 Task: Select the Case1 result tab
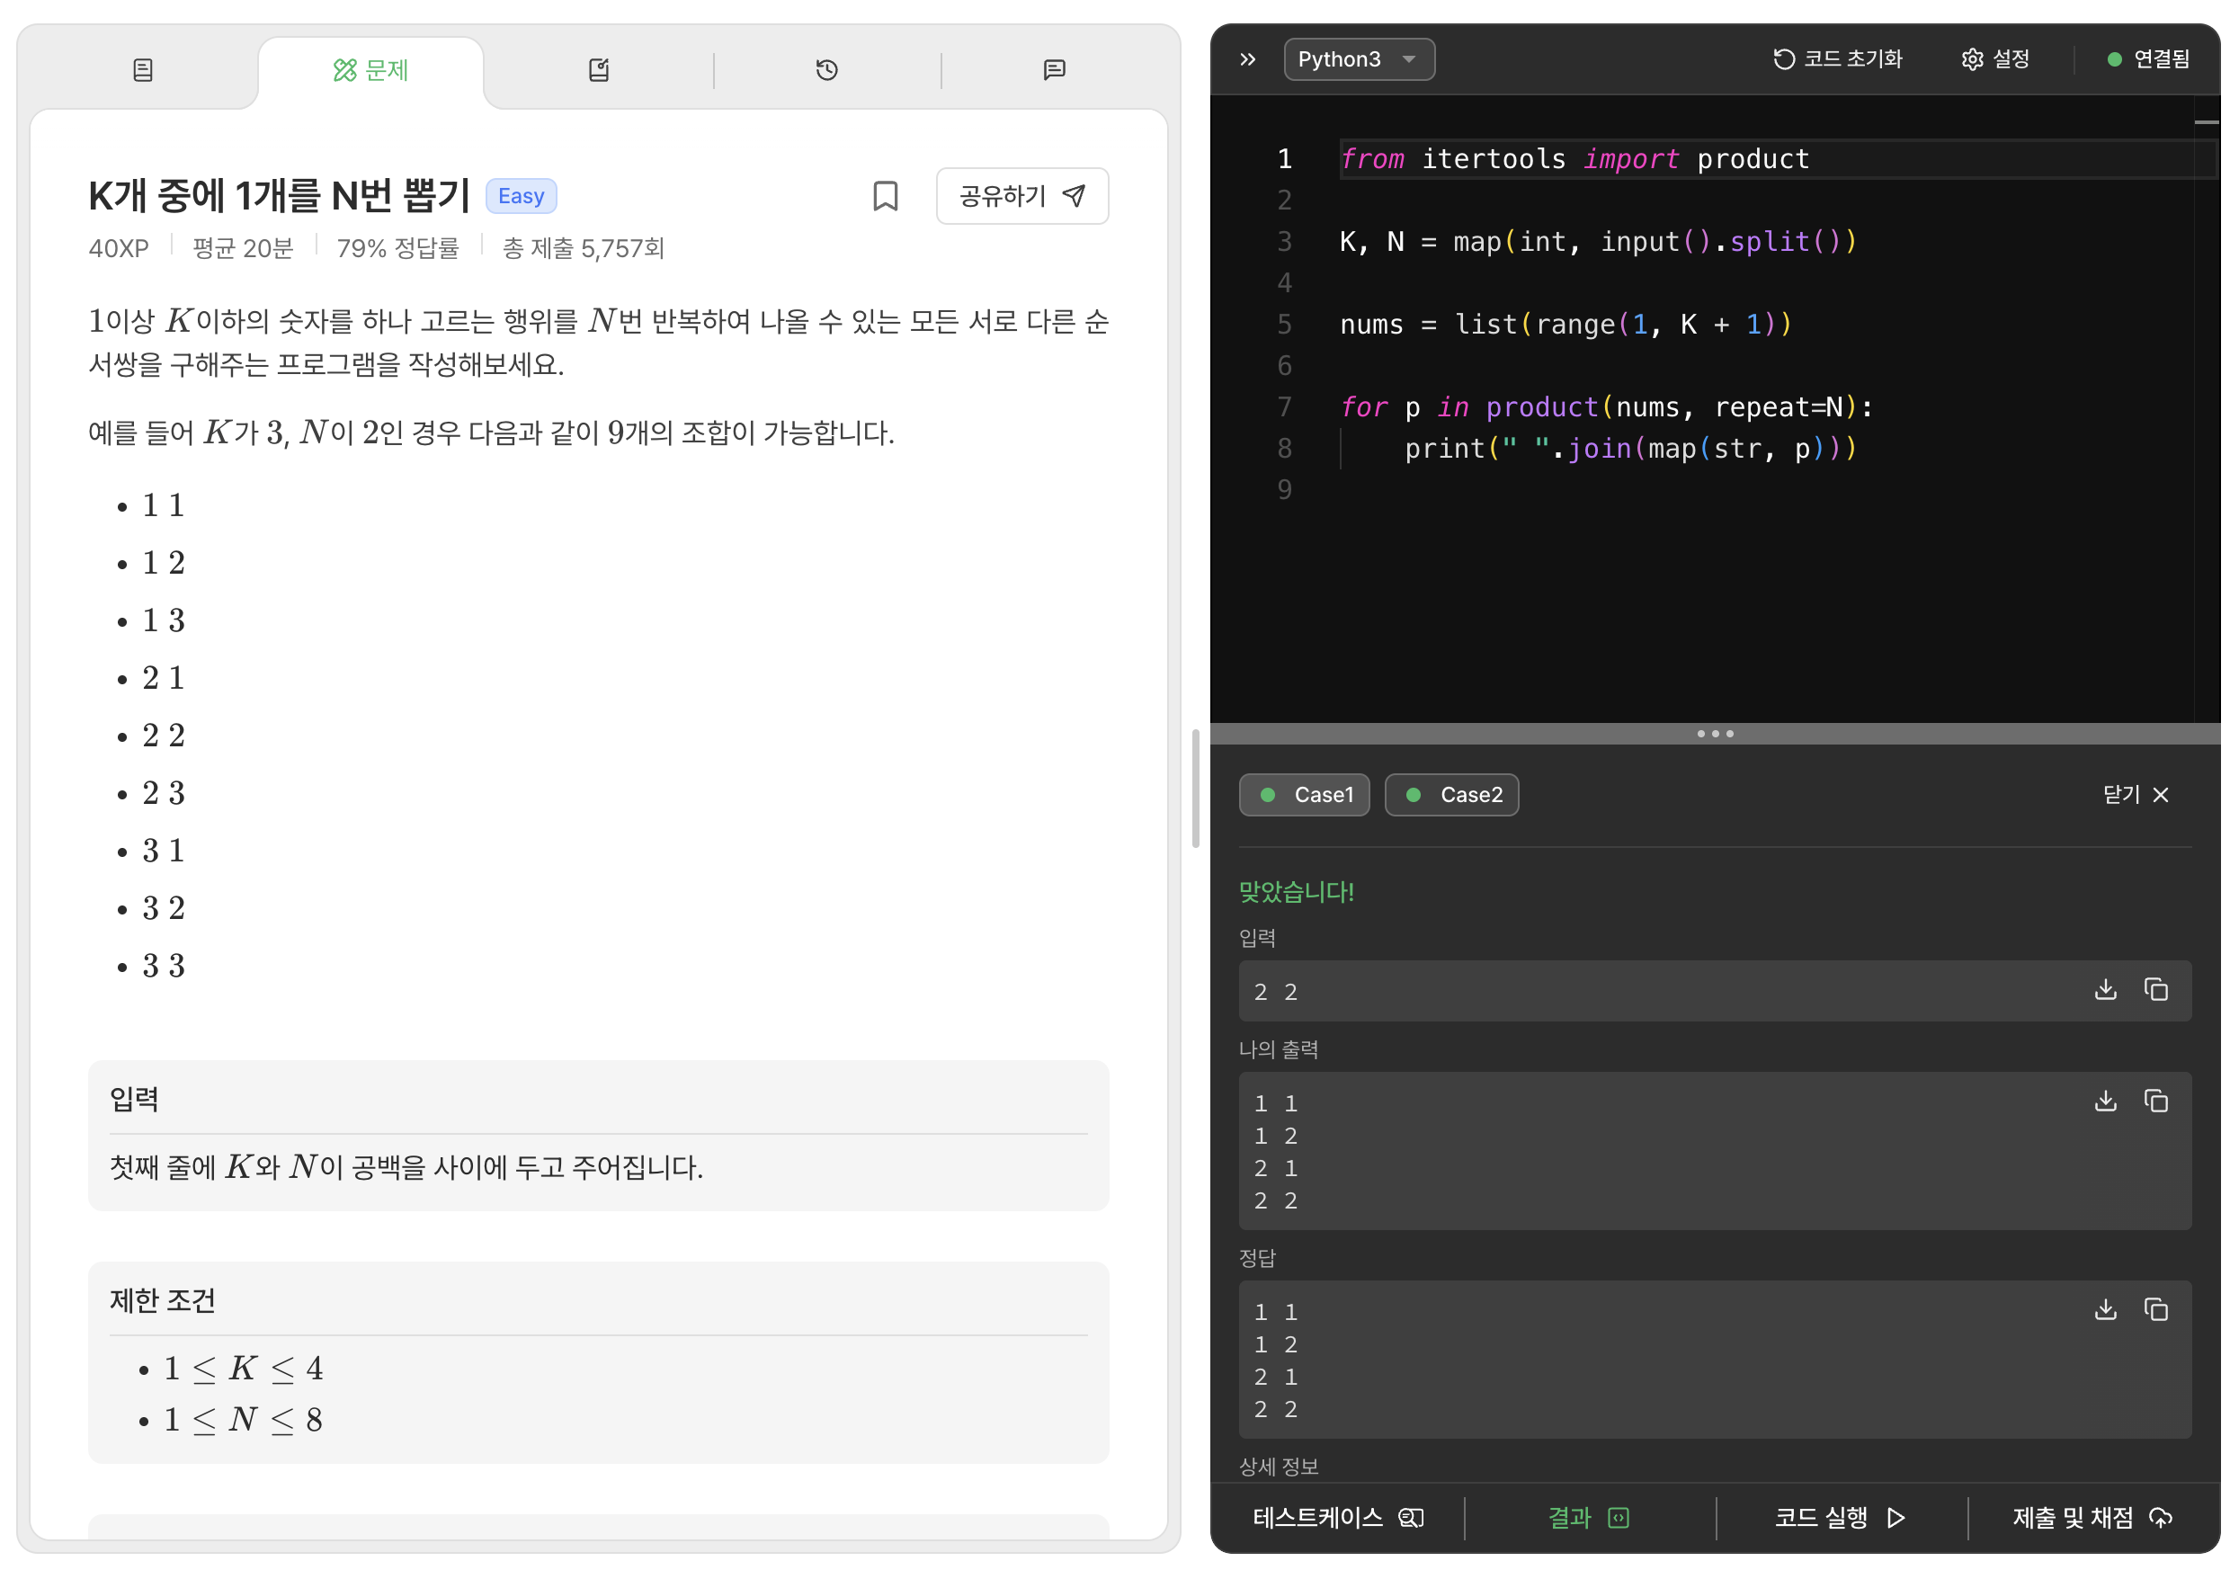[1305, 795]
